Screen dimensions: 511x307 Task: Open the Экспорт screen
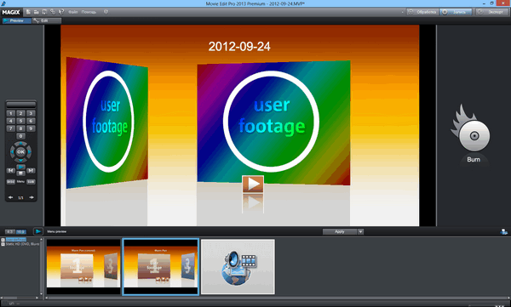click(491, 12)
